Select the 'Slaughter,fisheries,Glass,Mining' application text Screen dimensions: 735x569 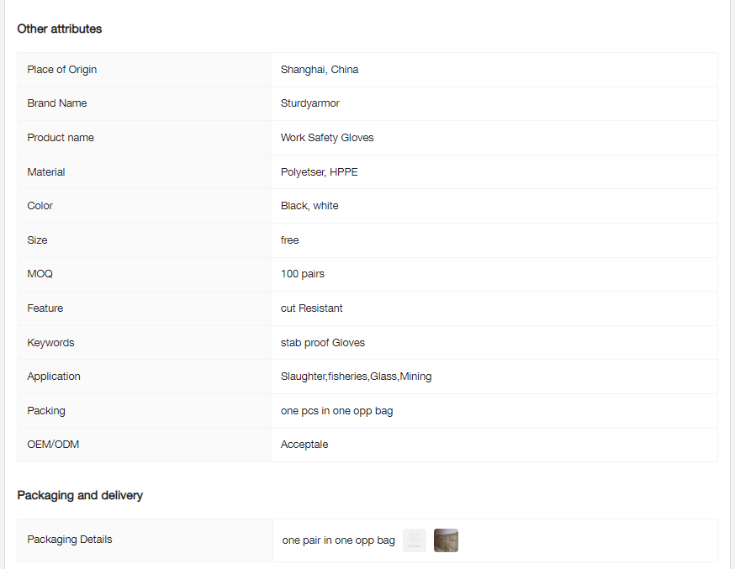pyautogui.click(x=356, y=377)
